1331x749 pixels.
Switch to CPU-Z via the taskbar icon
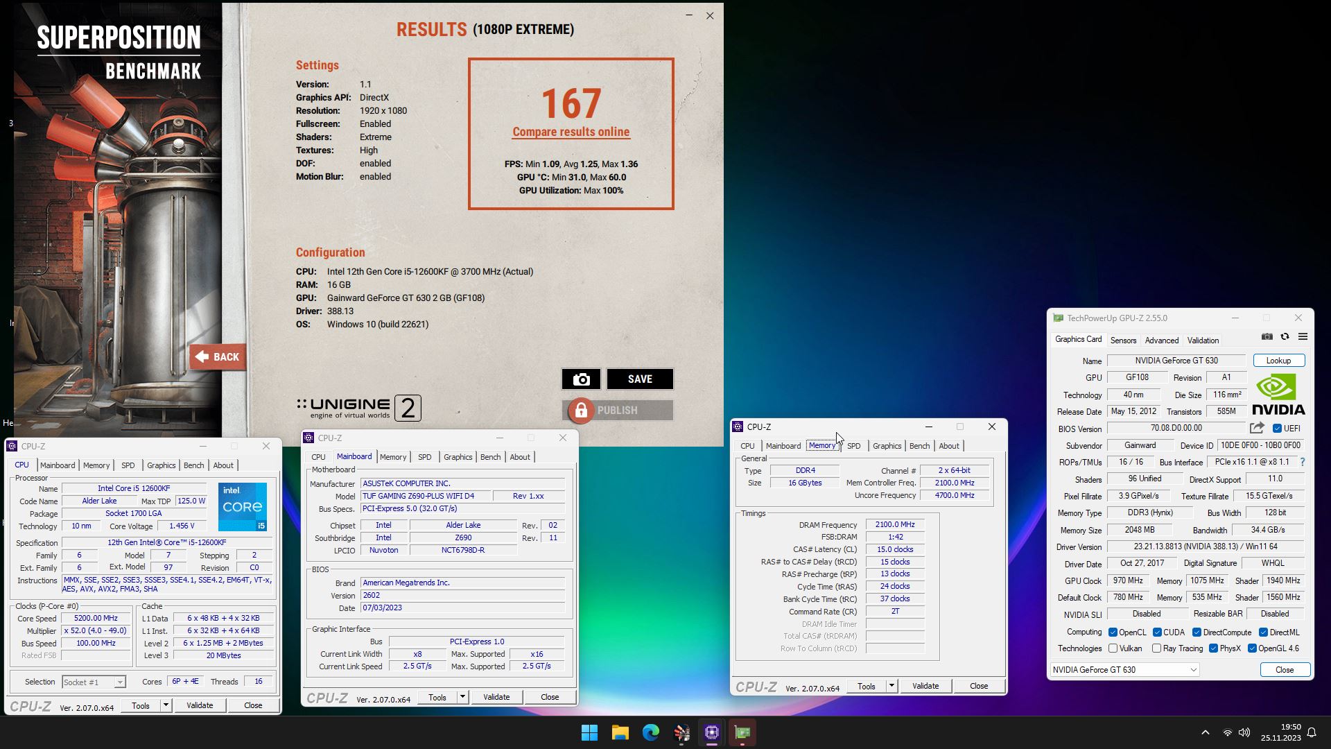point(712,732)
